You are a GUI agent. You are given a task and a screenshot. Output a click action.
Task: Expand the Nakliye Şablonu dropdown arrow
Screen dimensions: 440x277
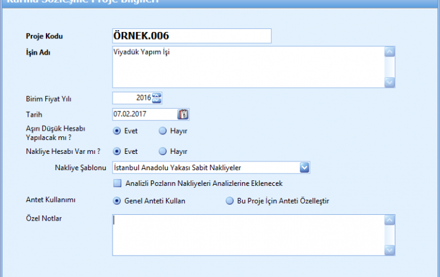coord(304,167)
